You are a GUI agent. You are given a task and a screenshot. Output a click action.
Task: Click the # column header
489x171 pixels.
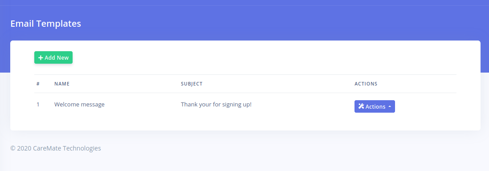pyautogui.click(x=38, y=84)
